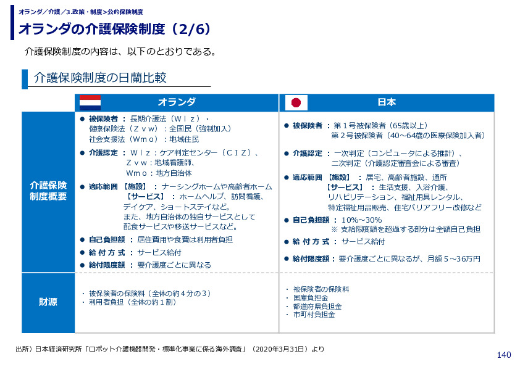Click the intro sentence 介護保険制度の内容は、以下のとおりである。
The image size is (520, 367).
121,52
